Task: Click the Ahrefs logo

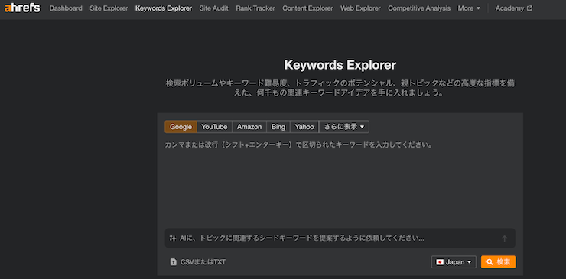Action: point(22,8)
